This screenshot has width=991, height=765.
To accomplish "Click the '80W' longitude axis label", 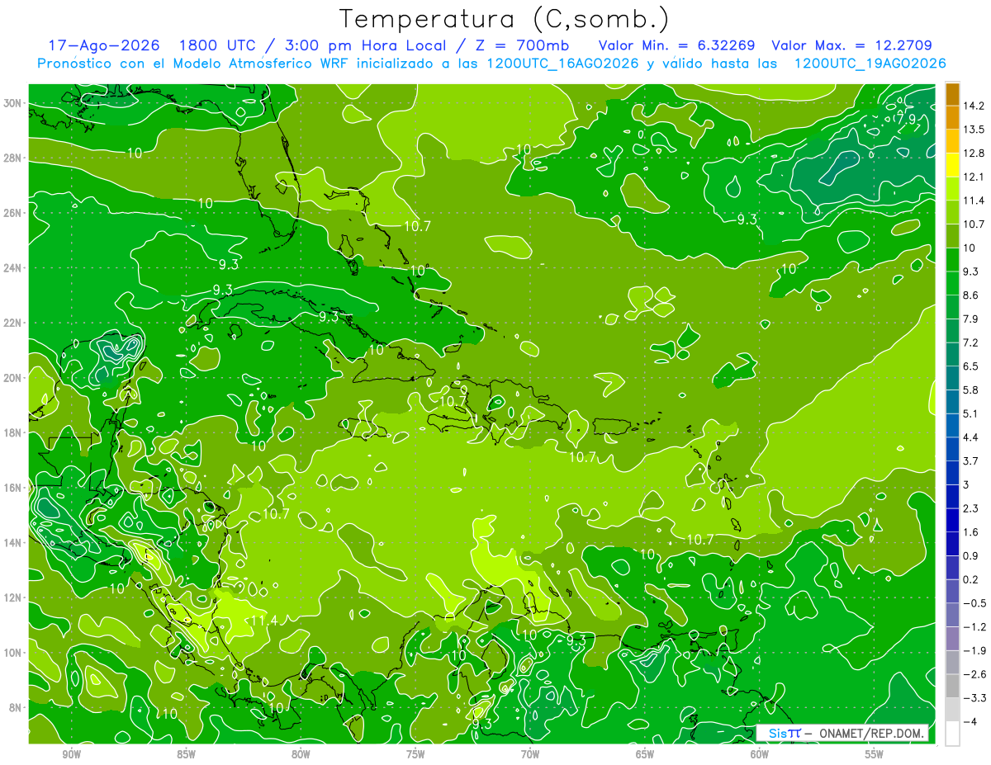I will click(x=301, y=754).
